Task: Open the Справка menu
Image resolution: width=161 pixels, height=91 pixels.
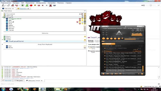Action: pyautogui.click(x=68, y=3)
